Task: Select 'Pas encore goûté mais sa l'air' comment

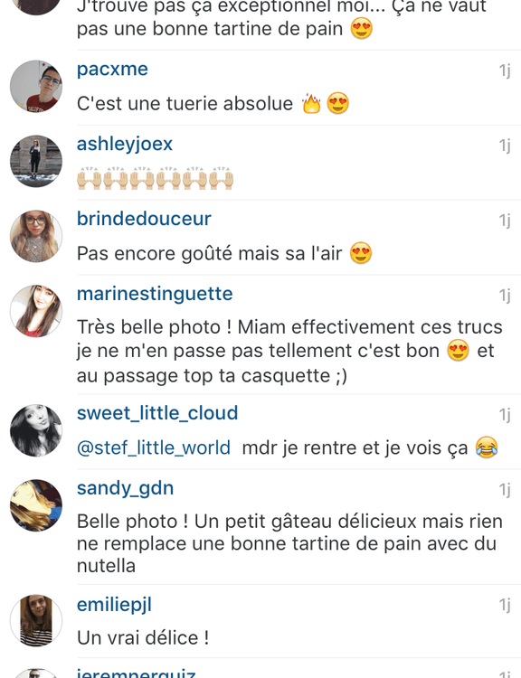Action: (x=224, y=253)
